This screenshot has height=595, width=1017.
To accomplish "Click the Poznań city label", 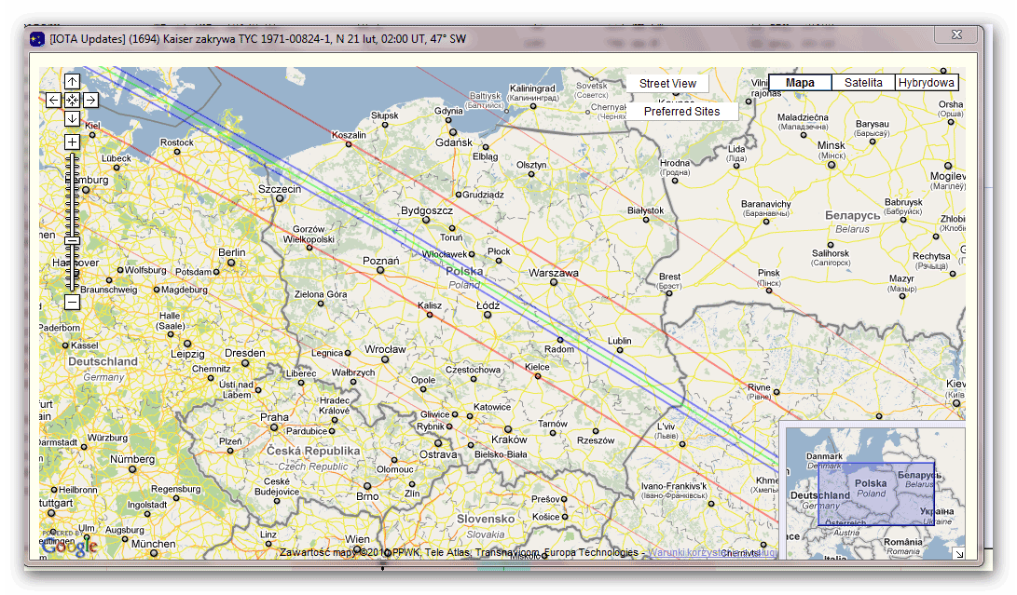I will coord(380,261).
